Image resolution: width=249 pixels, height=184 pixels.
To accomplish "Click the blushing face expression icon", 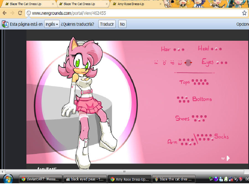I will click(188, 63).
